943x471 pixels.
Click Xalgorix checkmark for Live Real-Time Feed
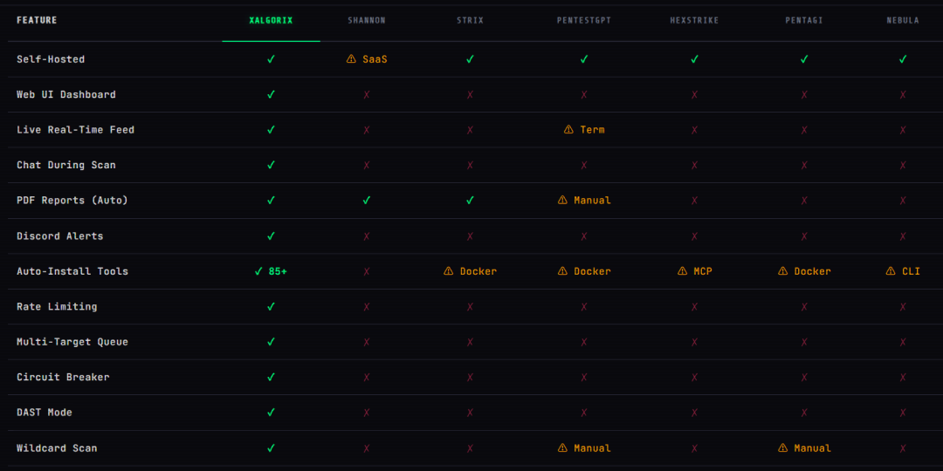click(x=271, y=130)
